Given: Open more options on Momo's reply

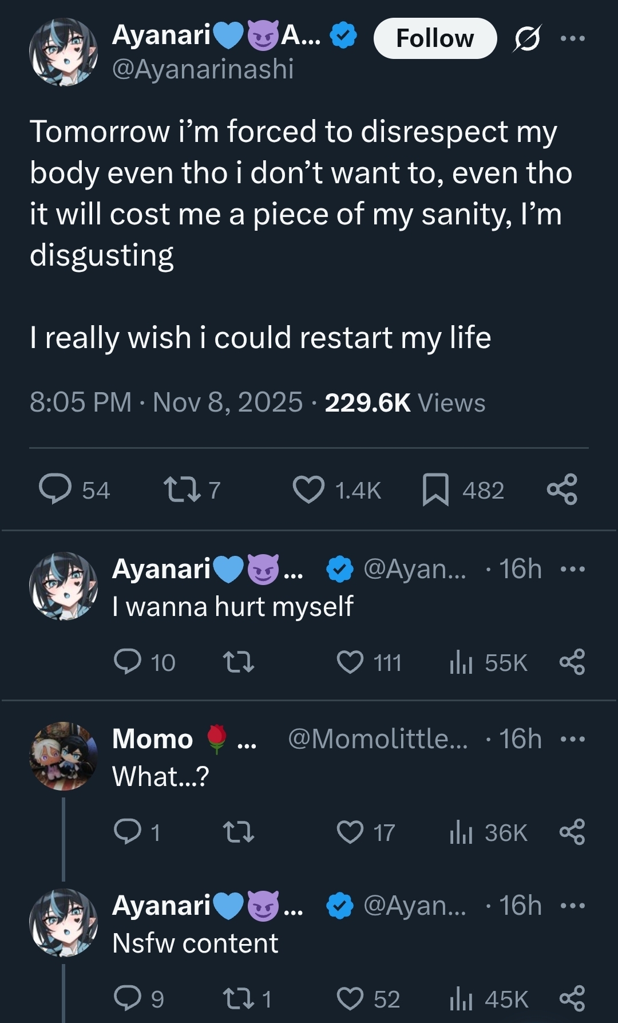Looking at the screenshot, I should point(572,739).
